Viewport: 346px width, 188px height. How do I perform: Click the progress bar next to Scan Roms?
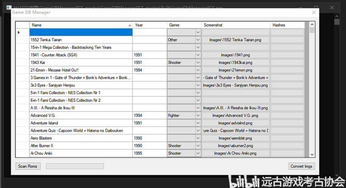coord(75,166)
